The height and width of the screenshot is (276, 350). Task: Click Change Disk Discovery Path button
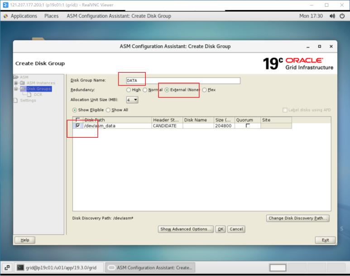coord(298,218)
